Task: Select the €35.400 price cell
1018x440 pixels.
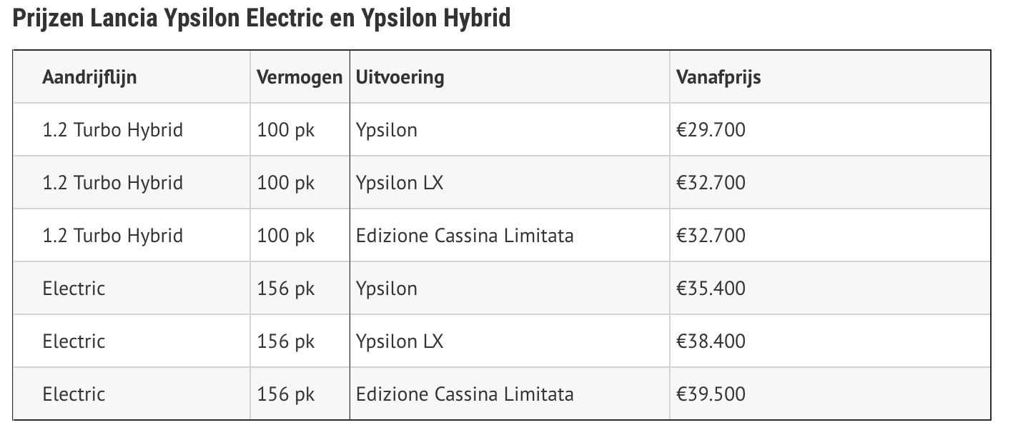Action: 711,289
